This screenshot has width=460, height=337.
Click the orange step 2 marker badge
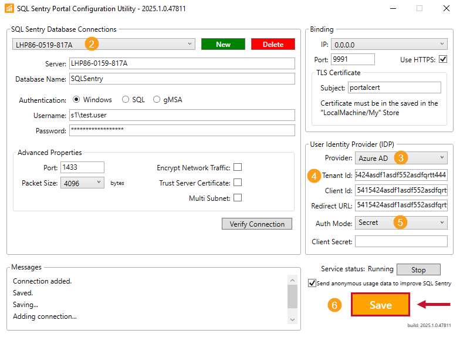click(92, 43)
